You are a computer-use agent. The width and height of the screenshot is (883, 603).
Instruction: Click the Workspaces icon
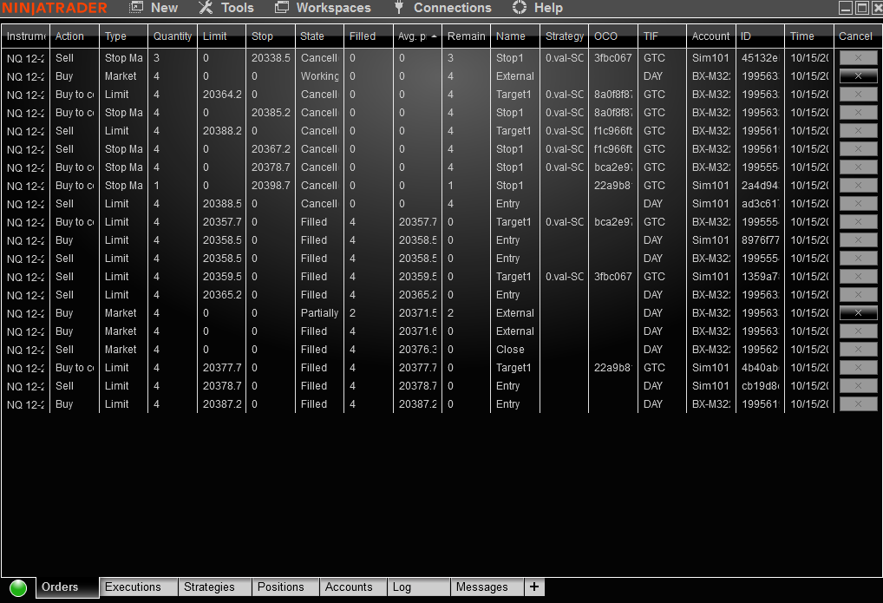282,8
